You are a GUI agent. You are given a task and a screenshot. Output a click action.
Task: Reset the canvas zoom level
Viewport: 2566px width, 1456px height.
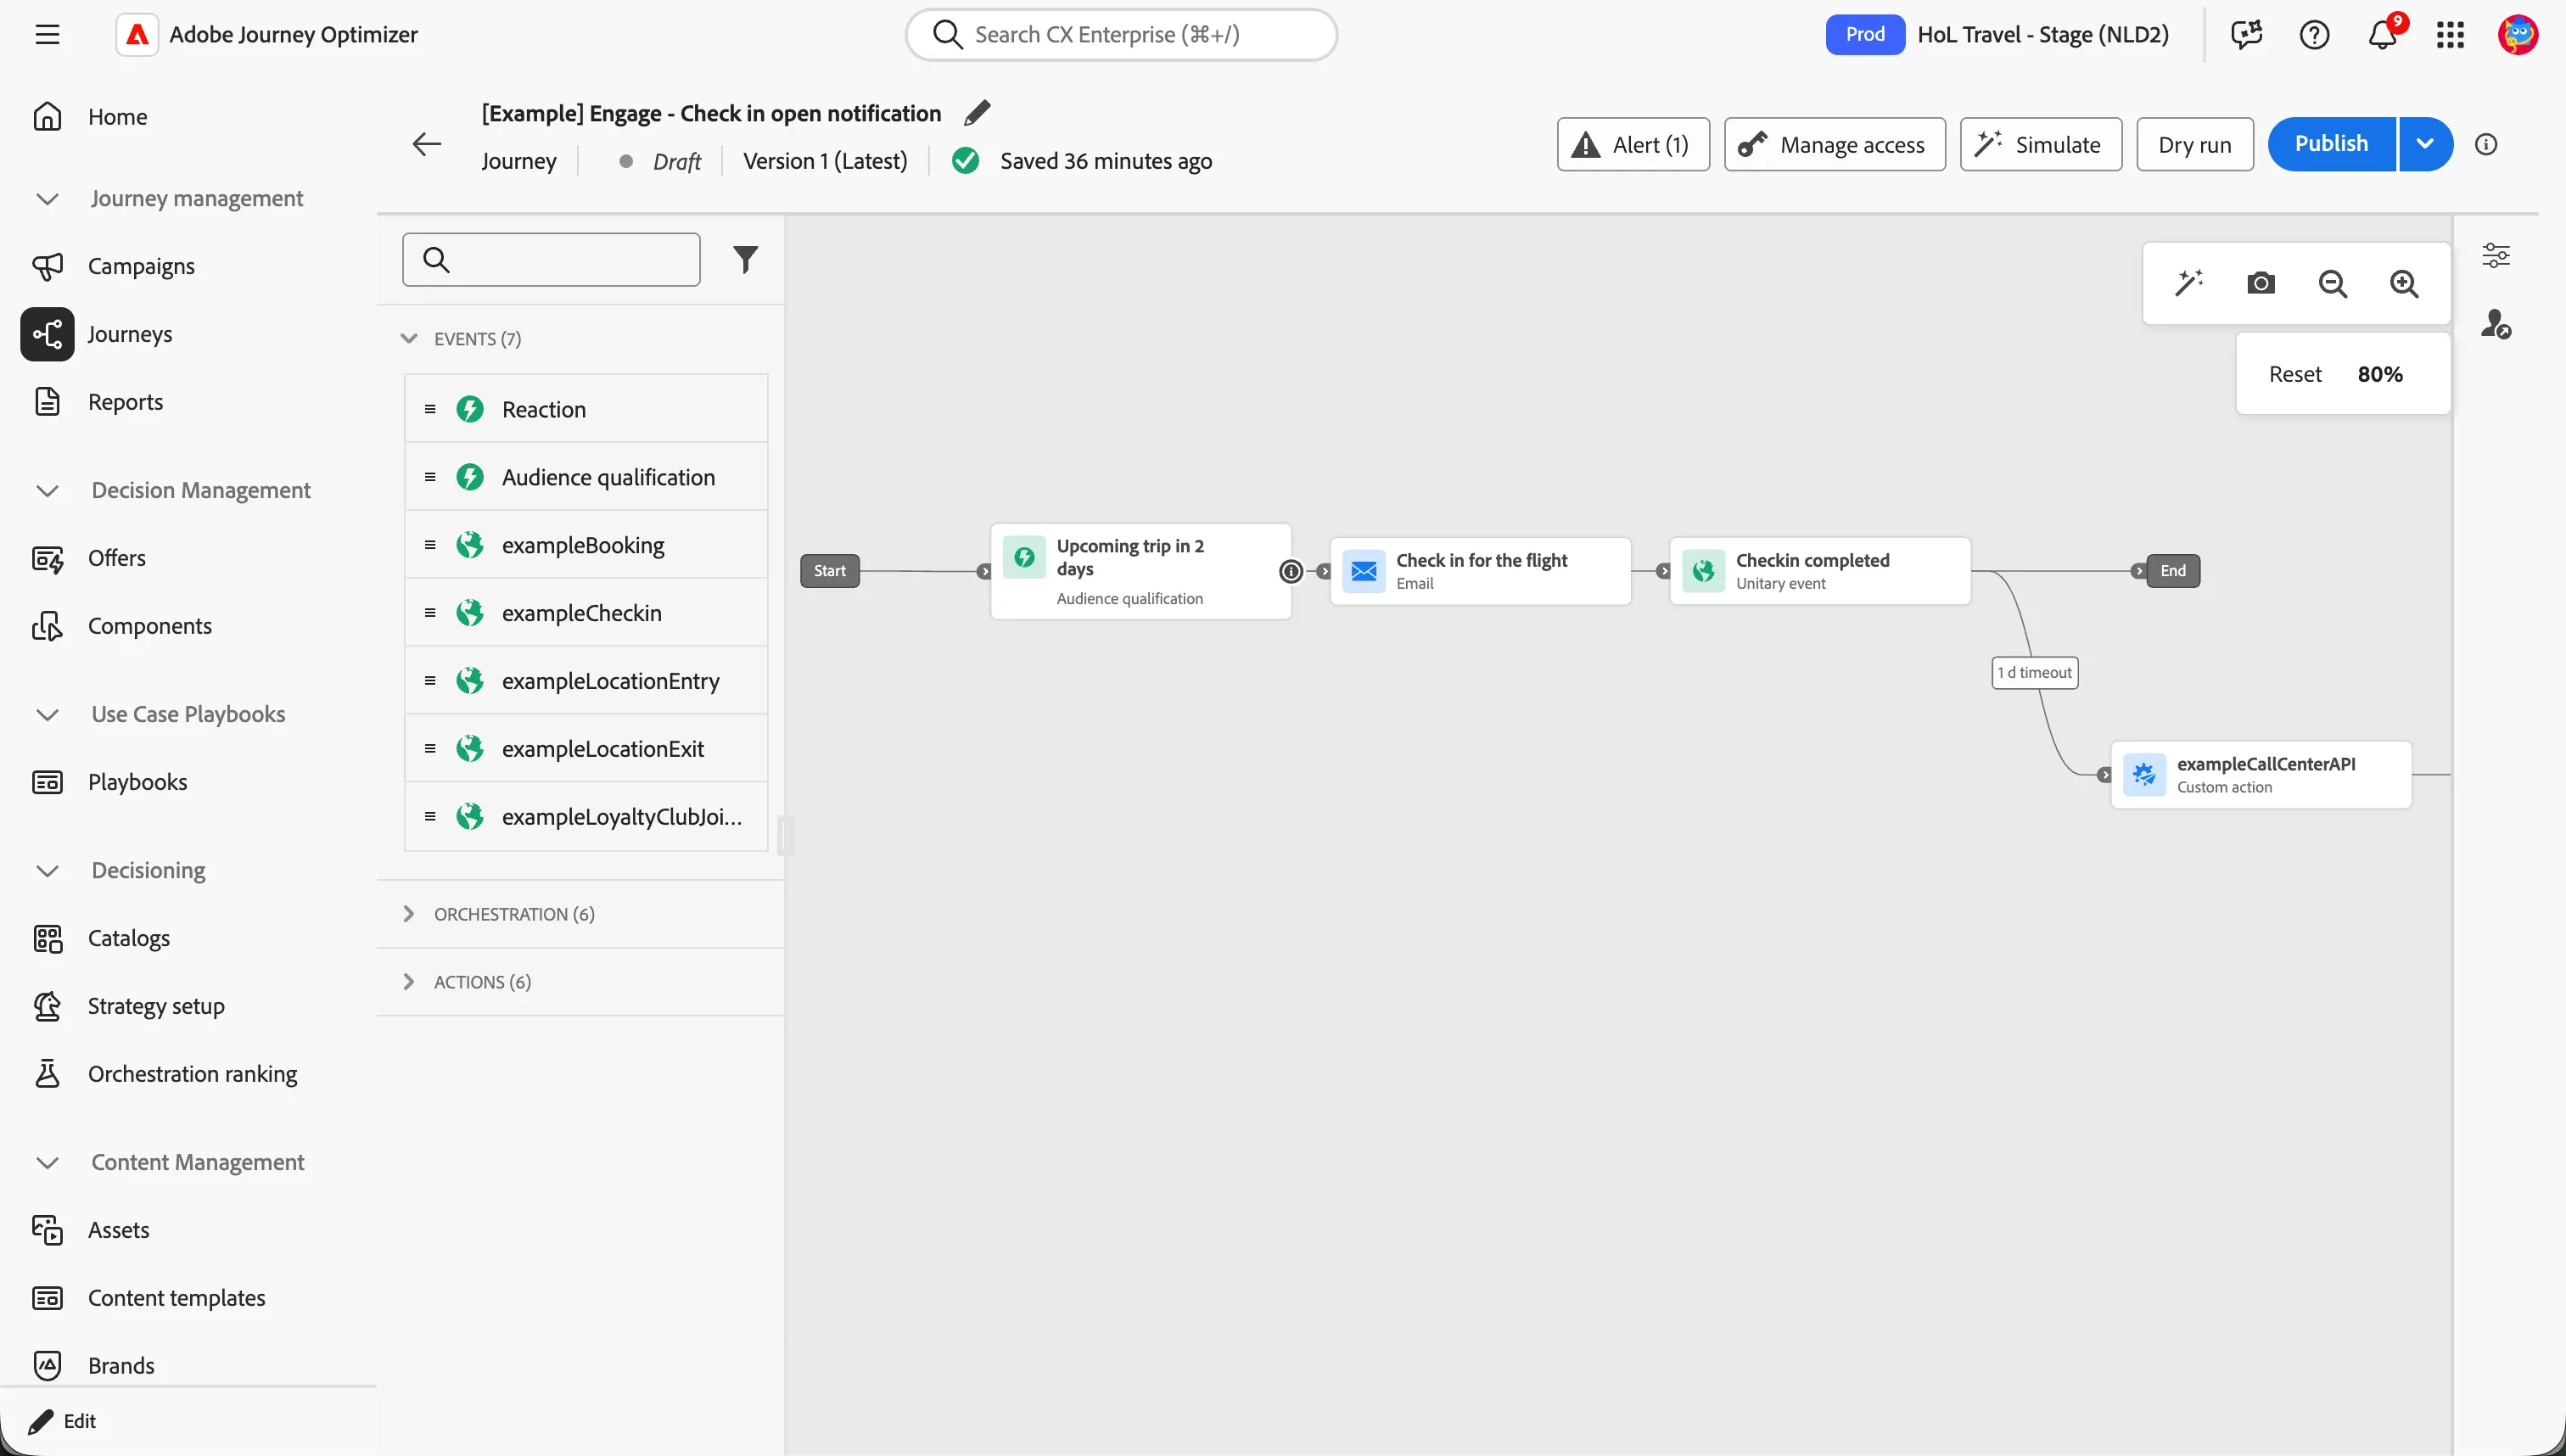(x=2295, y=374)
